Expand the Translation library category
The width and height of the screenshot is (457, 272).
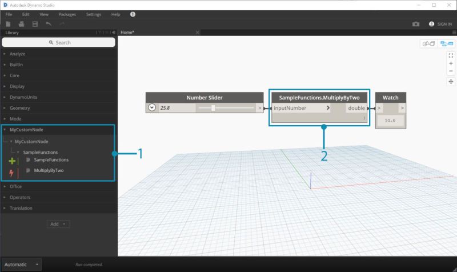pos(5,208)
